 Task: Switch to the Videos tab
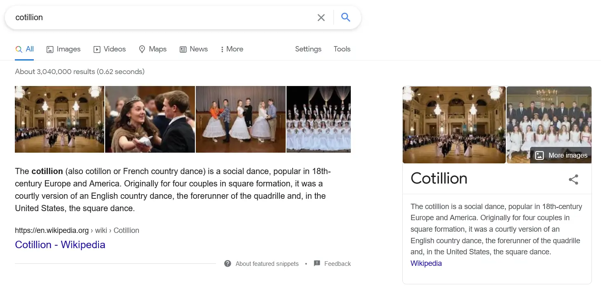coord(110,49)
